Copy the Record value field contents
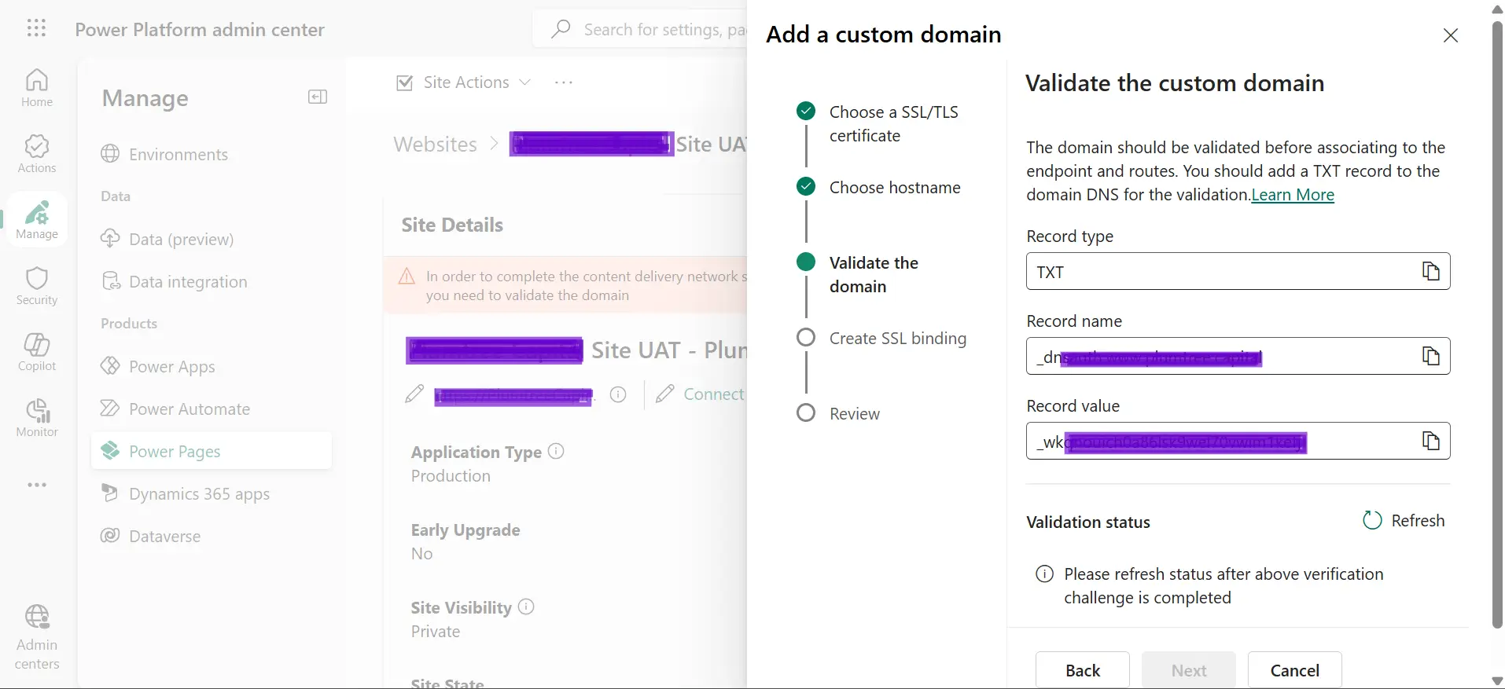This screenshot has height=689, width=1505. [x=1430, y=442]
